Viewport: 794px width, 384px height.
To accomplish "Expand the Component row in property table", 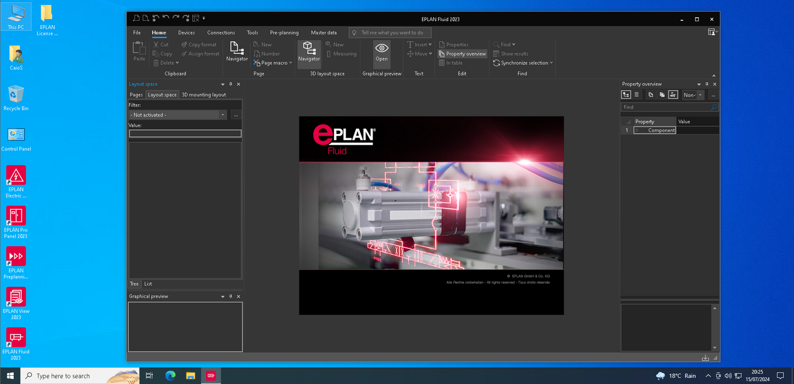I will 637,130.
